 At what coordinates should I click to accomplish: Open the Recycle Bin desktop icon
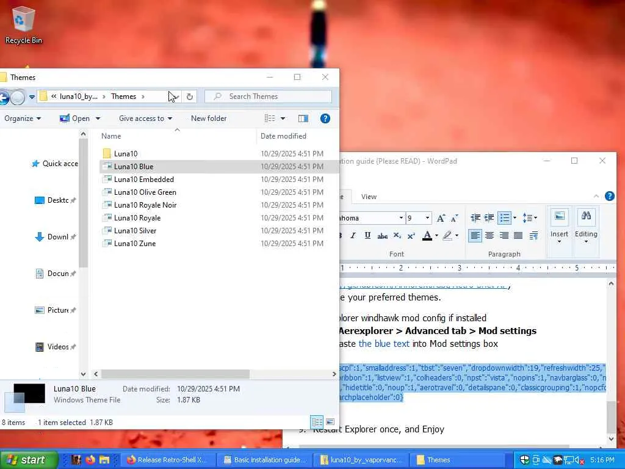pos(23,24)
